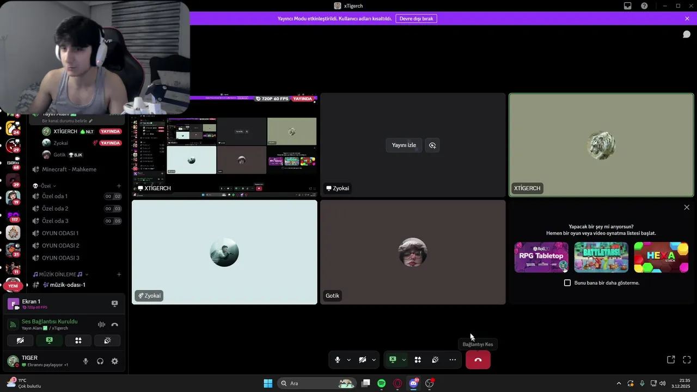Click Yayını izle button
The width and height of the screenshot is (697, 392).
[404, 145]
